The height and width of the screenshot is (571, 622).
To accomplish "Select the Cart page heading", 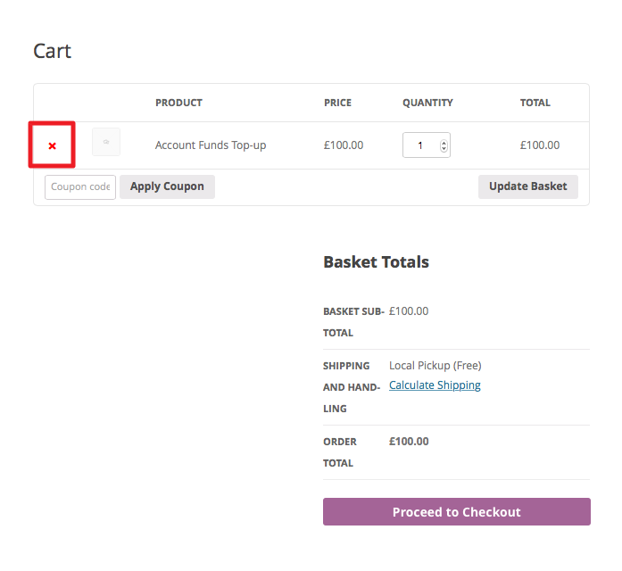I will pyautogui.click(x=53, y=51).
